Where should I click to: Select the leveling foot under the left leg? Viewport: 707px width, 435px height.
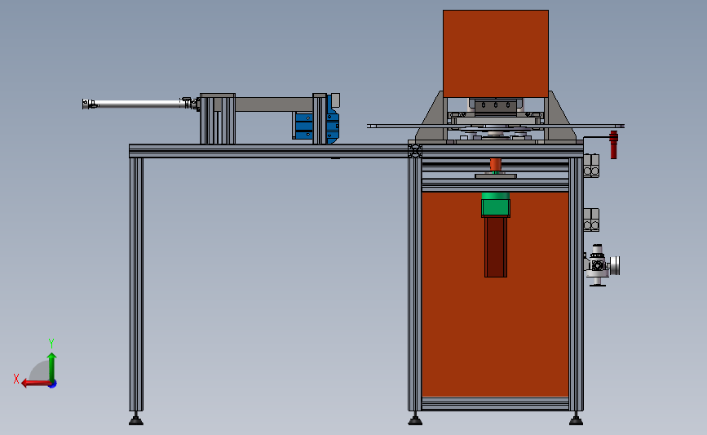pos(135,419)
